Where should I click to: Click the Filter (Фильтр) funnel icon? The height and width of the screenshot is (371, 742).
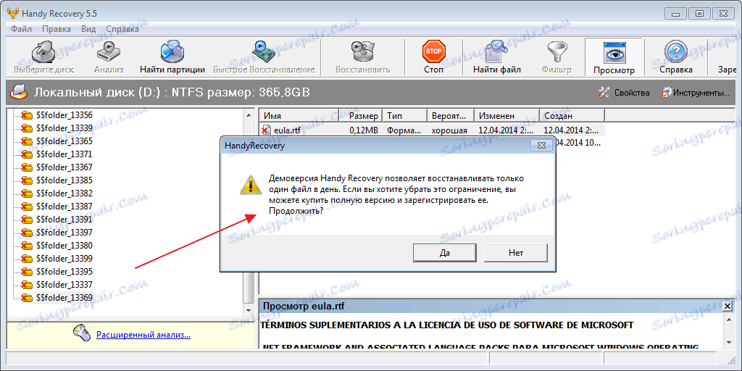click(x=556, y=52)
